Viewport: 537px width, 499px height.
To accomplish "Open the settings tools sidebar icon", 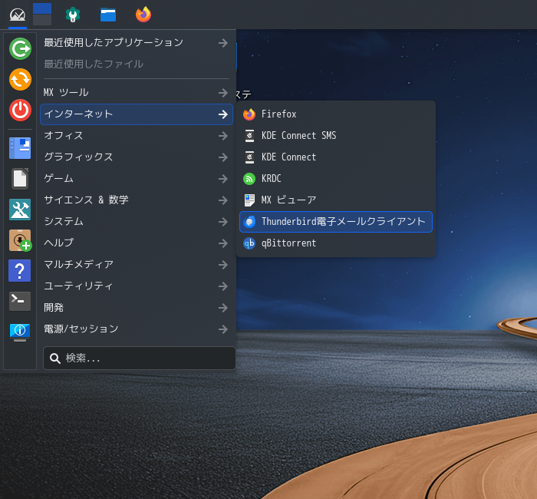I will tap(20, 210).
